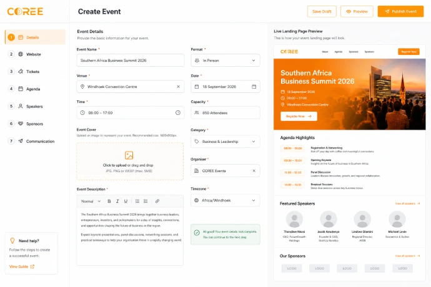
Task: Click the Date field with 18 September 2026
Action: coord(225,87)
